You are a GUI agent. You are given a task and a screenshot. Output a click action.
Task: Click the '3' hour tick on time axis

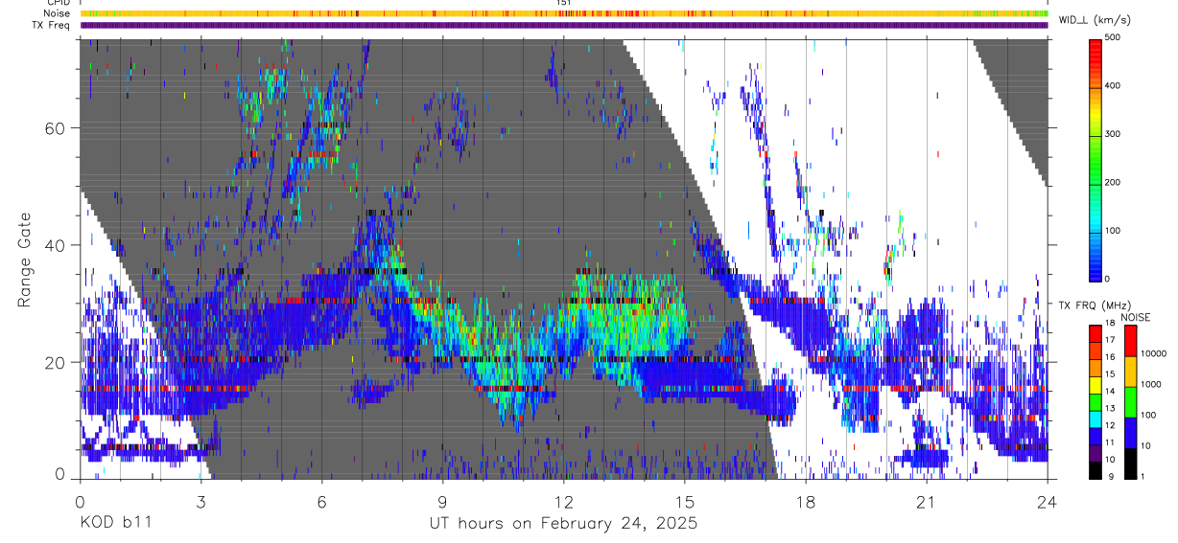coord(200,501)
